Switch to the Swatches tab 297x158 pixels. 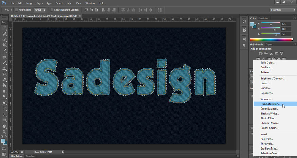coord(263,18)
